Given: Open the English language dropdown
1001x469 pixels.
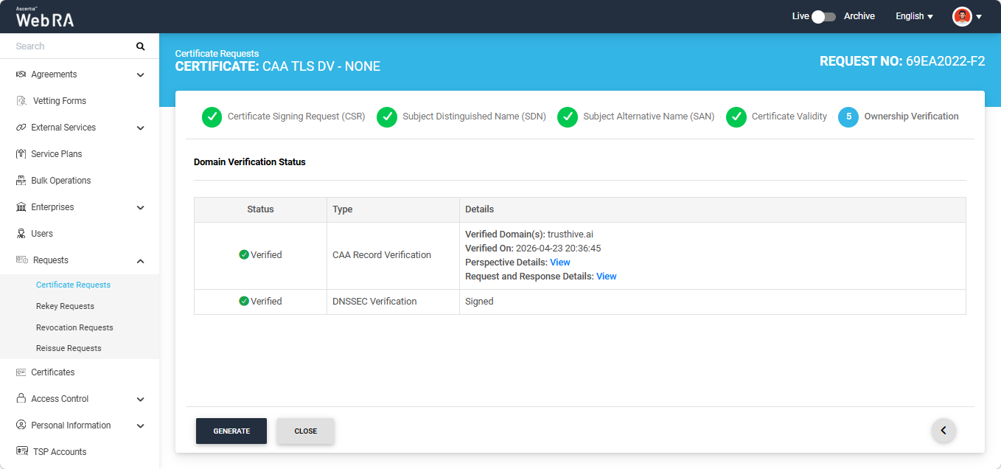Looking at the screenshot, I should 914,16.
